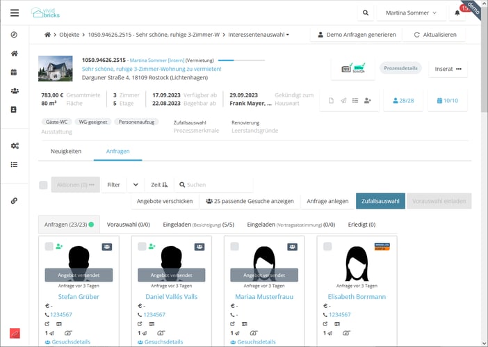Tick the checkbox on Stefan Grüber's card
The image size is (488, 347).
49,246
